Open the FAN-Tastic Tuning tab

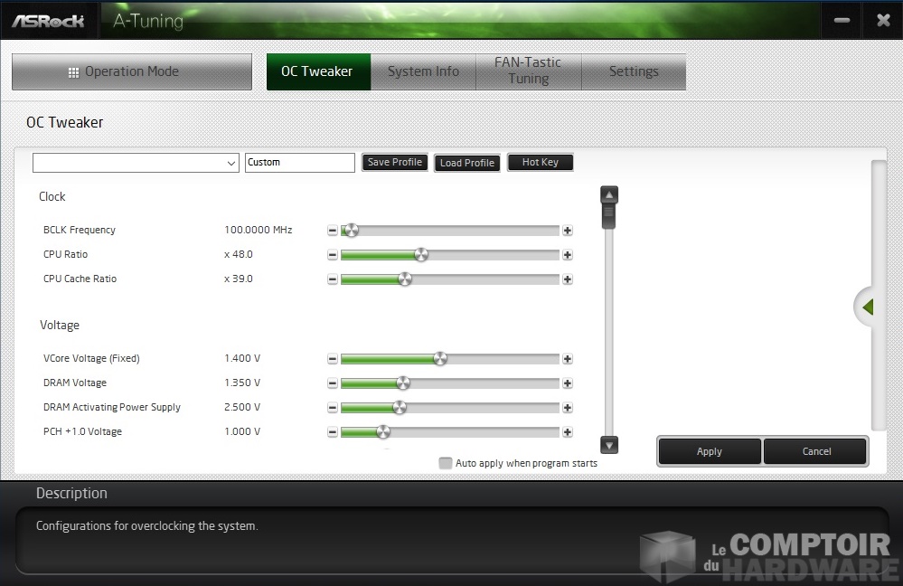tap(528, 71)
